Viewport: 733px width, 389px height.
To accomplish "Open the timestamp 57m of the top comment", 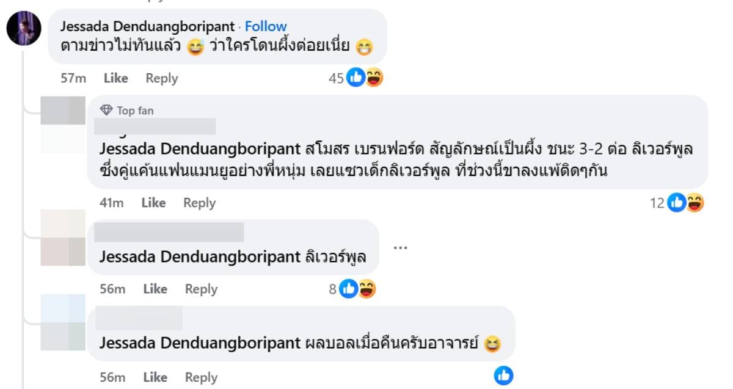I will [x=72, y=78].
